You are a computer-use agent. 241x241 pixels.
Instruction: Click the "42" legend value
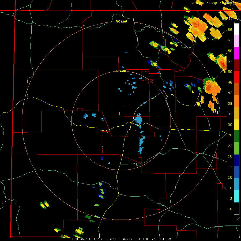coord(230,93)
